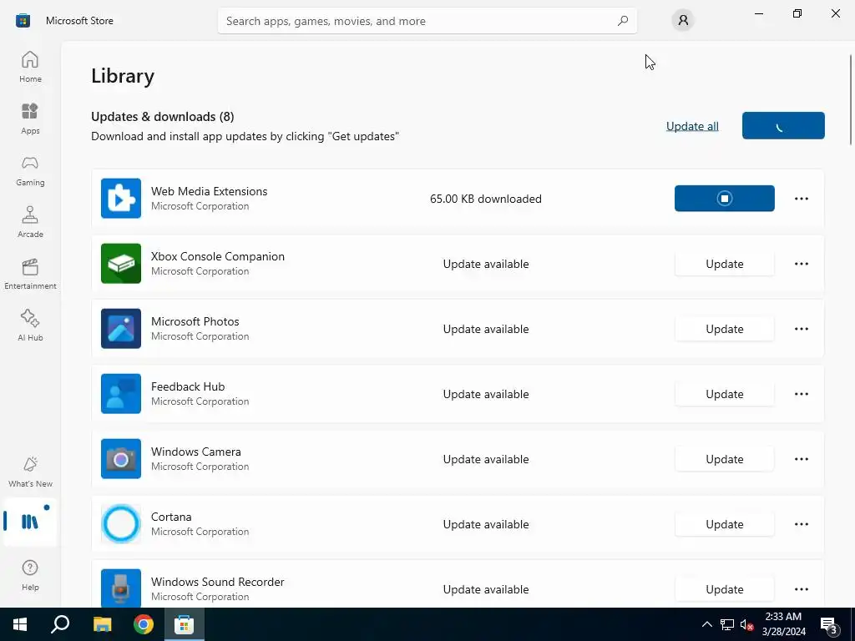
Task: Click the Microsoft Store logo icon
Action: [23, 21]
